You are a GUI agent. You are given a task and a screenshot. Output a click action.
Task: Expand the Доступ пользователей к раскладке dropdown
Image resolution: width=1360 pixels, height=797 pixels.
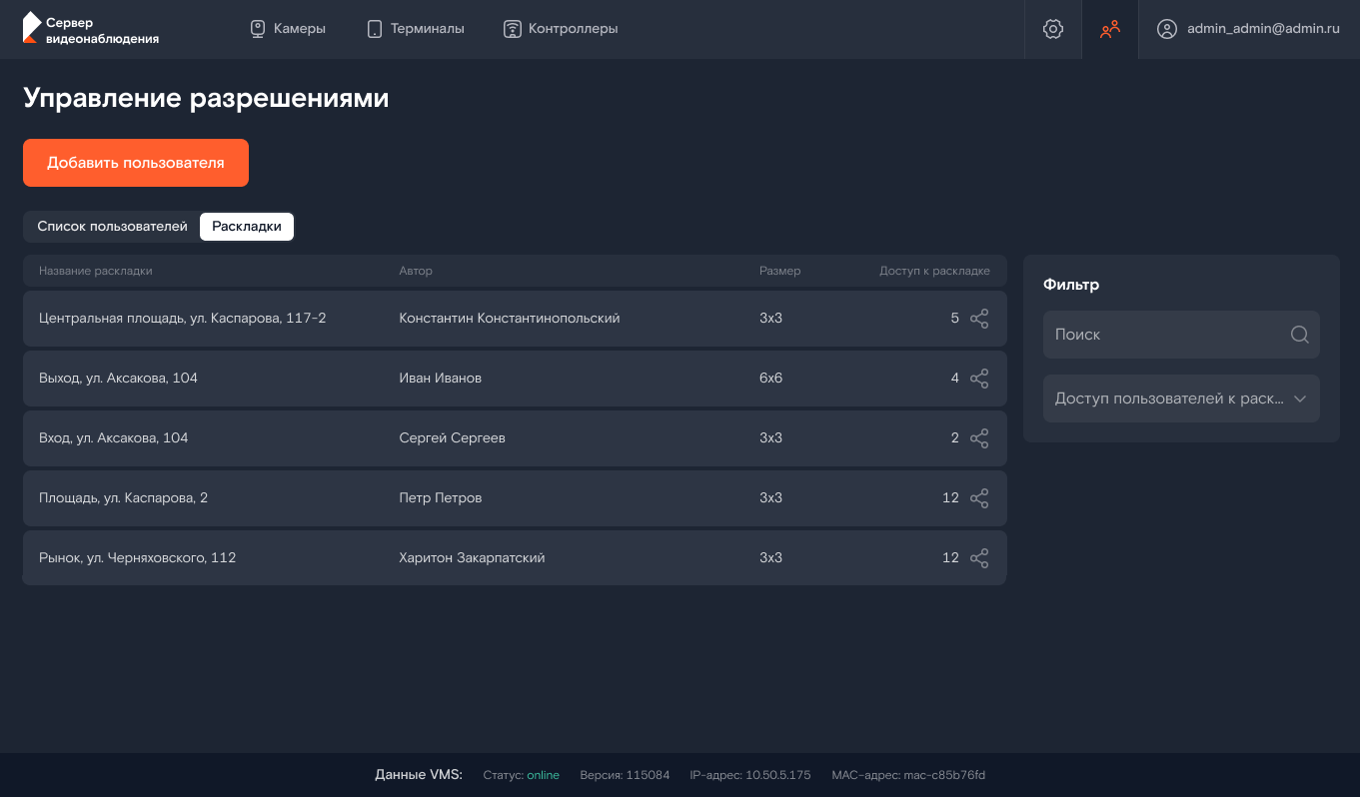coord(1181,398)
